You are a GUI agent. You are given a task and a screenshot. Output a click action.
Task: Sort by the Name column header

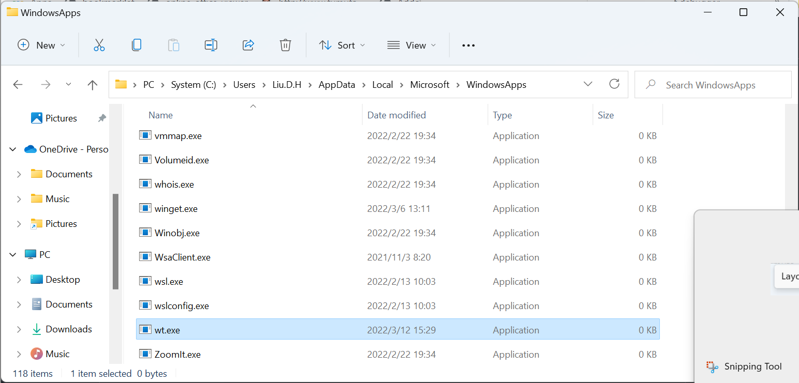point(253,115)
